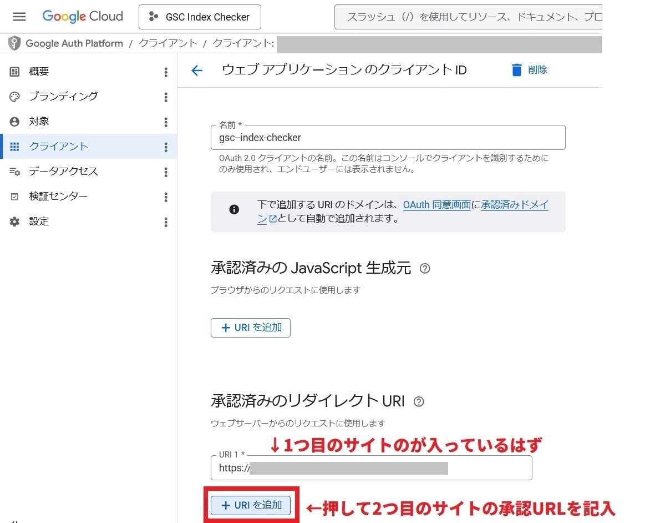Click the URI 1 redirect input field
Viewport: 645px width, 523px height.
372,468
